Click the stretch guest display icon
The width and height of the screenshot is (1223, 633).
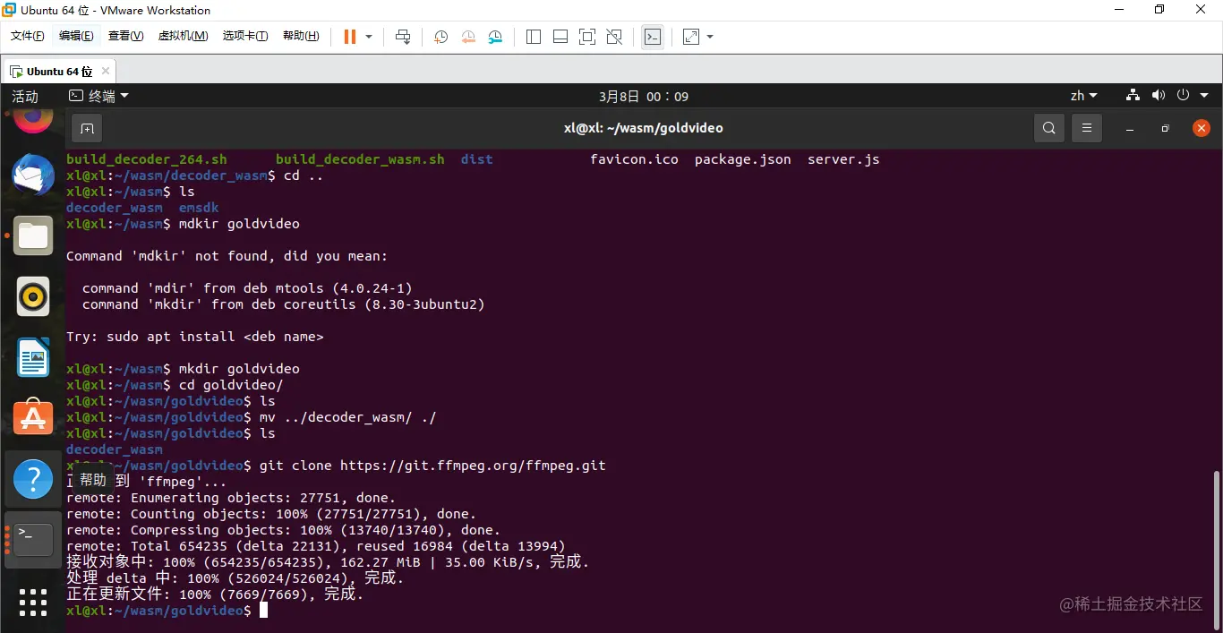(691, 37)
